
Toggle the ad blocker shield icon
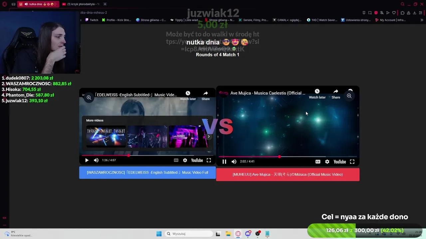376,13
